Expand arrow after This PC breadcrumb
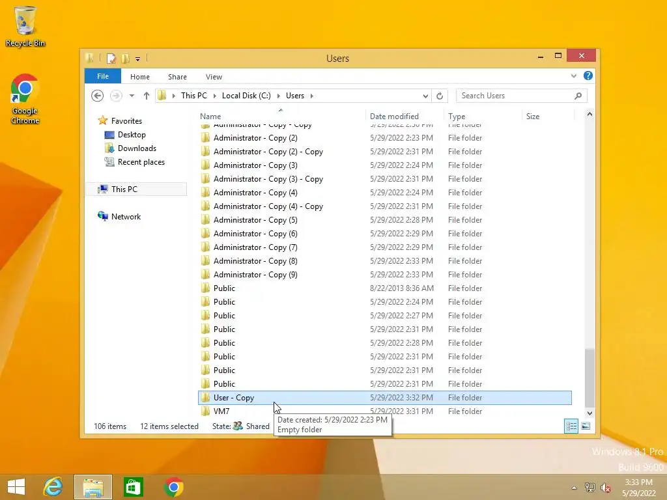The width and height of the screenshot is (667, 500). [215, 96]
